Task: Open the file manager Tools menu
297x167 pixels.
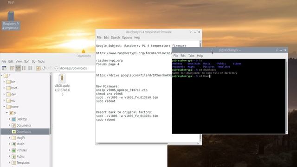Action: 41,61
